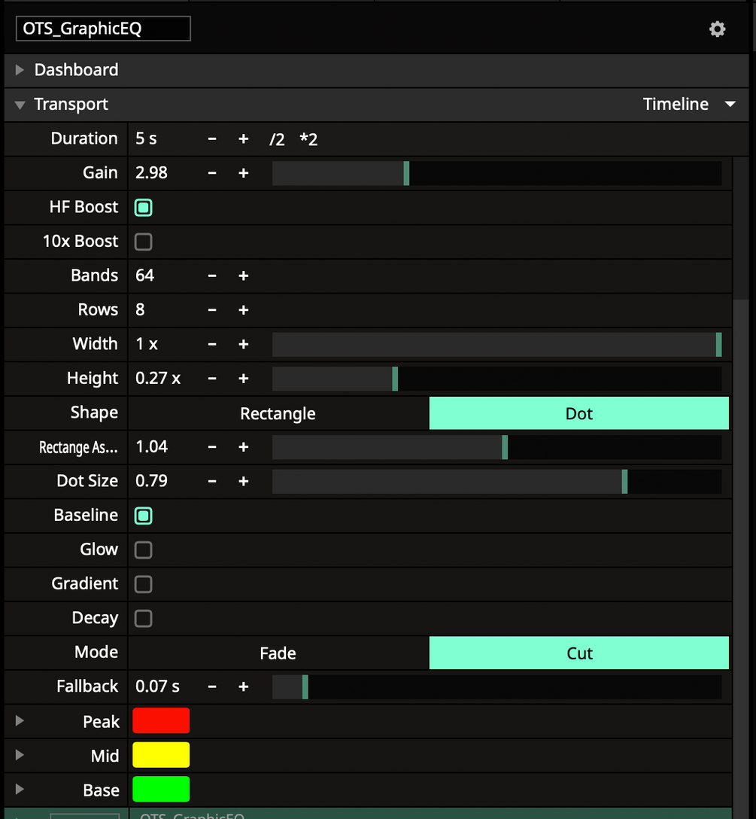This screenshot has width=756, height=819.
Task: Expand the Dashboard section
Action: [x=20, y=70]
